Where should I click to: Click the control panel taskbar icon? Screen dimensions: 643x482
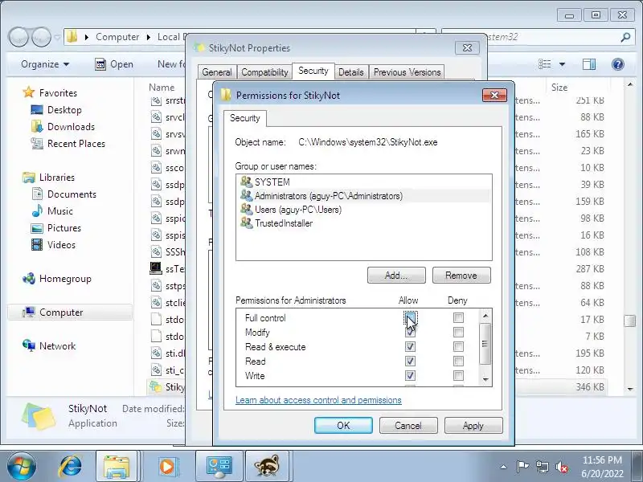pos(219,467)
